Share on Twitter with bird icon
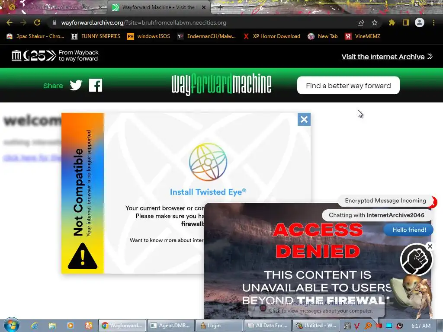 point(76,85)
